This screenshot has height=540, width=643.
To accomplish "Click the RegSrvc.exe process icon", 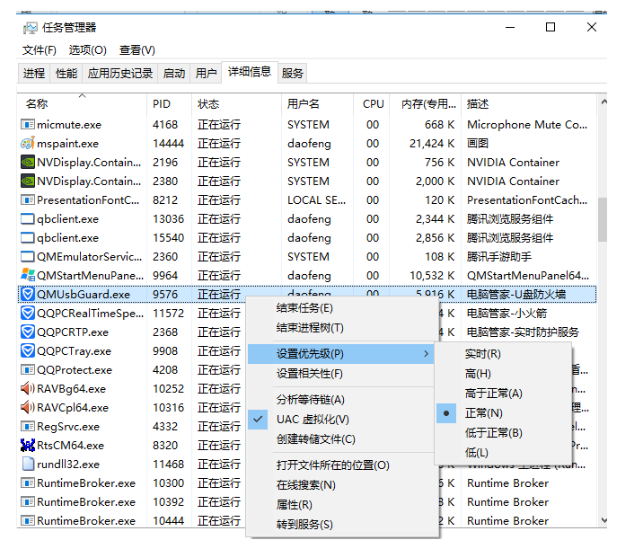I will (28, 426).
